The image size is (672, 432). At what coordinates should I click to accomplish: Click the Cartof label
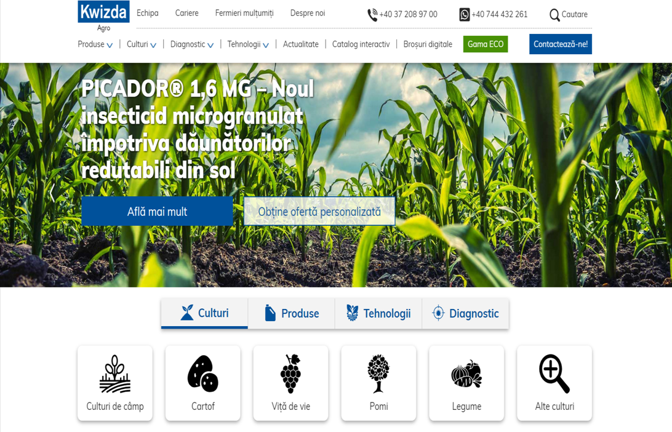[202, 406]
